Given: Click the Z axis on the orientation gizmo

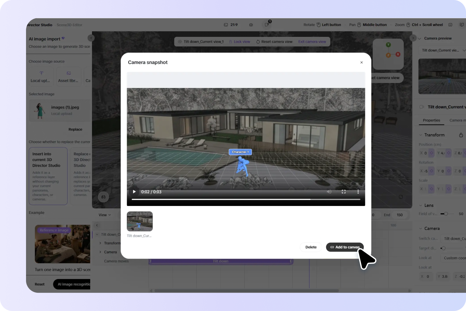Looking at the screenshot, I should click(x=388, y=55).
